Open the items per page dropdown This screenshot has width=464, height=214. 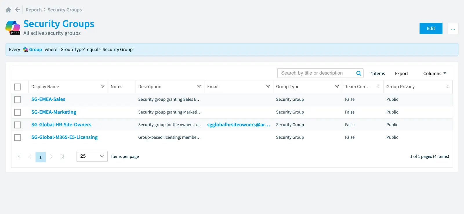(x=92, y=156)
